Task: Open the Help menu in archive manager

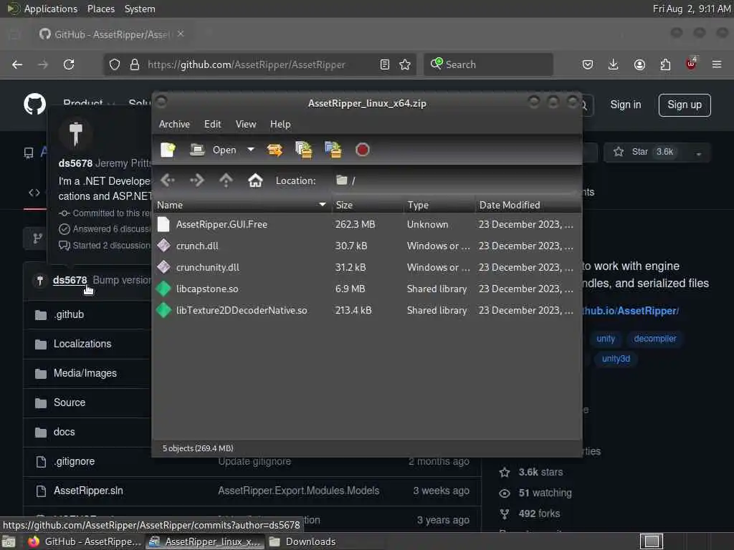Action: tap(280, 124)
